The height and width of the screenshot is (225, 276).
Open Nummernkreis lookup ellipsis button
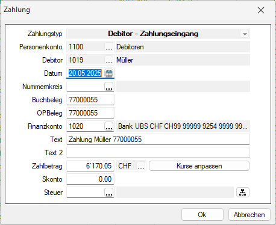tap(109, 87)
